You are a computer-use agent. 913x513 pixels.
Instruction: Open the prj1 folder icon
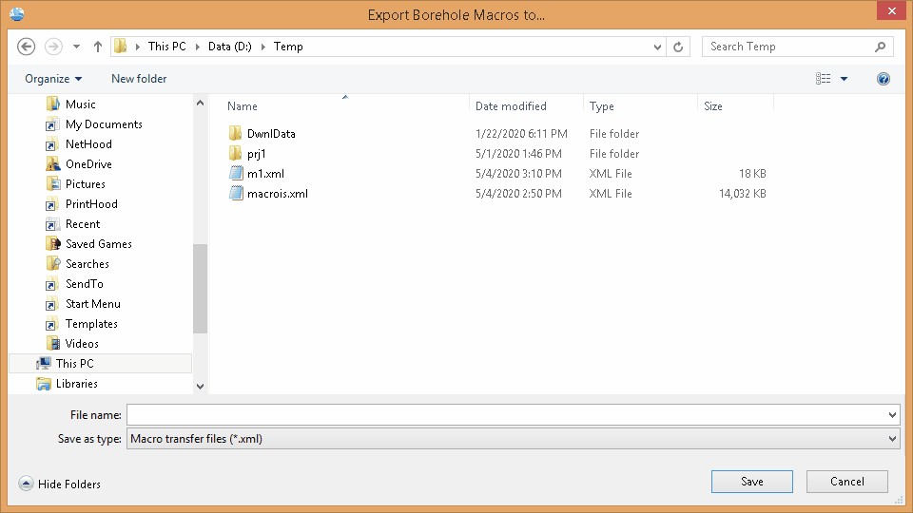[237, 154]
